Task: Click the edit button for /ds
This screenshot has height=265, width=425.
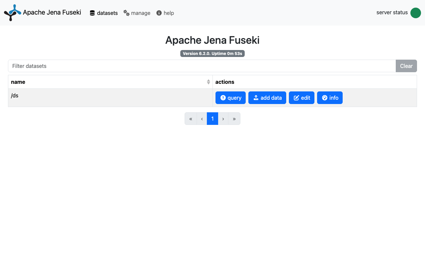Action: click(x=301, y=98)
